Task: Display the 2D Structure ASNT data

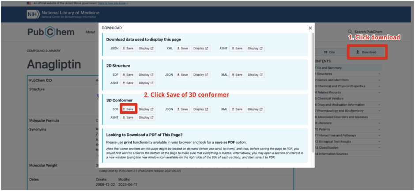Action: click(x=147, y=83)
